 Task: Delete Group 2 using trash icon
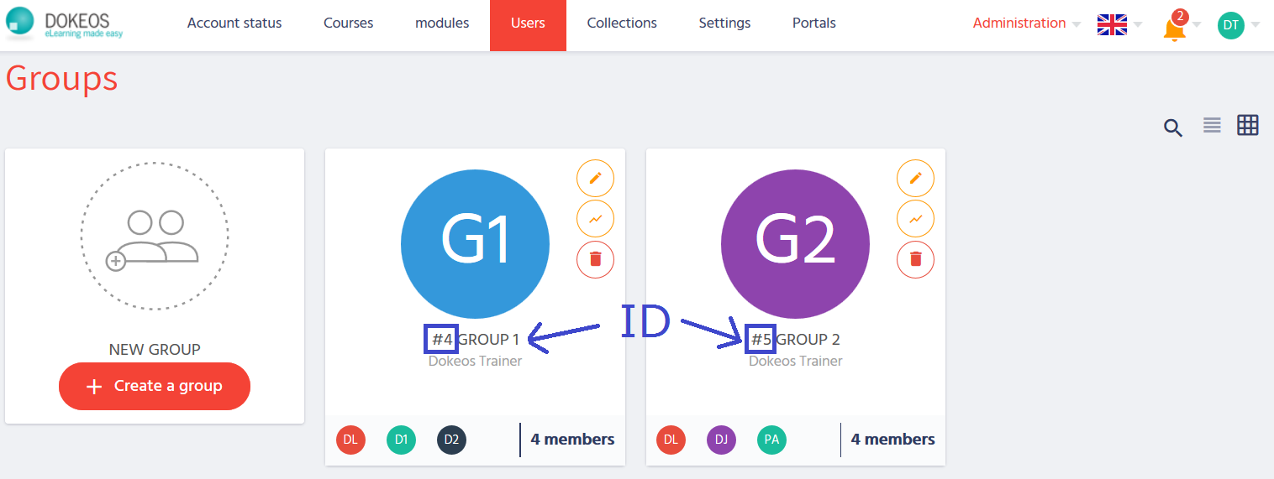(916, 259)
